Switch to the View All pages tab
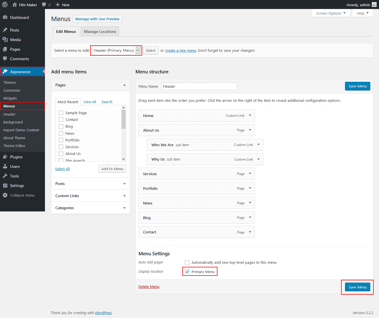Image resolution: width=379 pixels, height=318 pixels. (x=90, y=102)
